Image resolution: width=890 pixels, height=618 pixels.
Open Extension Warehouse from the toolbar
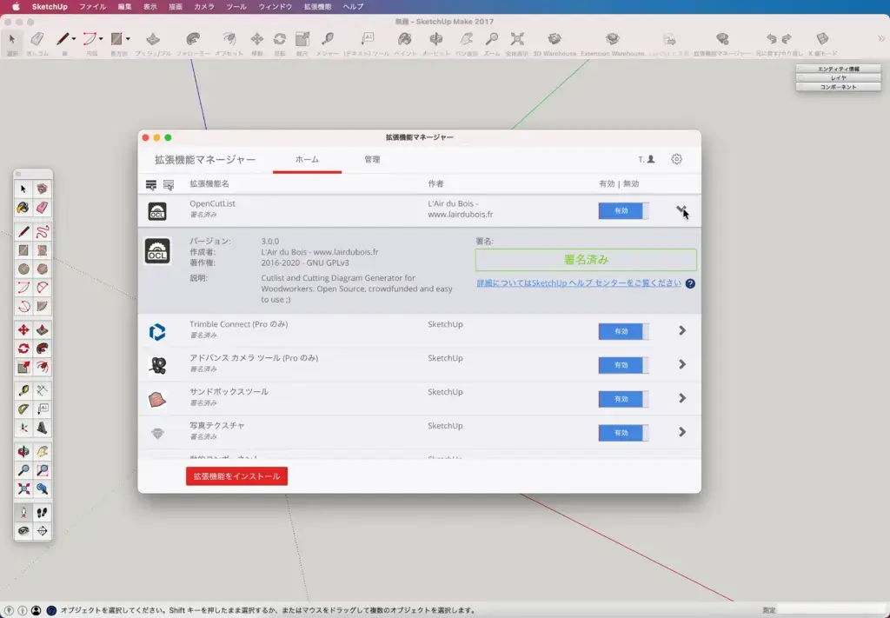tap(613, 39)
